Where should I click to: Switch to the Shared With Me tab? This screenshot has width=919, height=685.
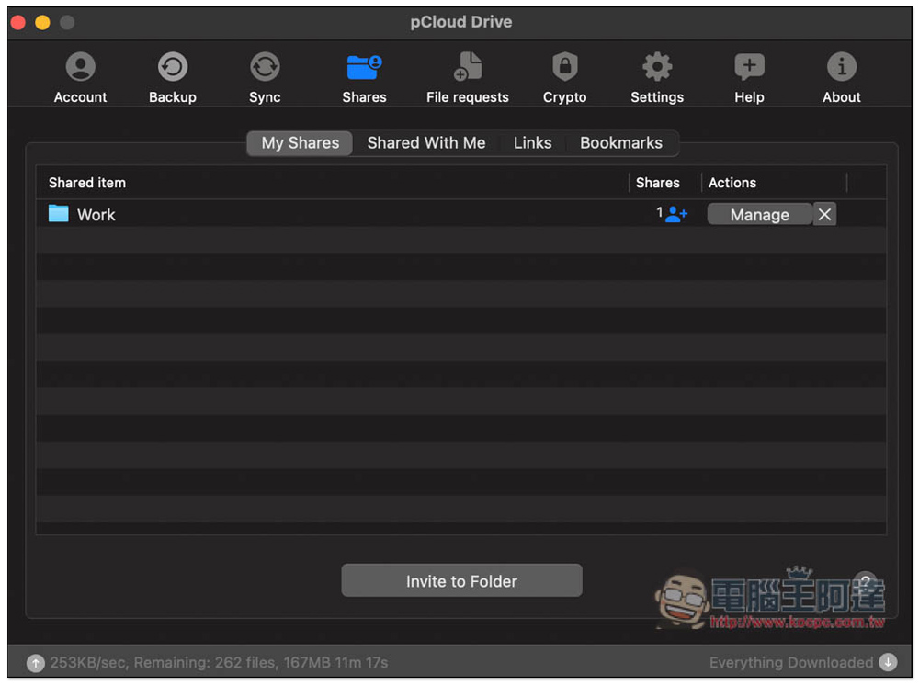coord(426,143)
